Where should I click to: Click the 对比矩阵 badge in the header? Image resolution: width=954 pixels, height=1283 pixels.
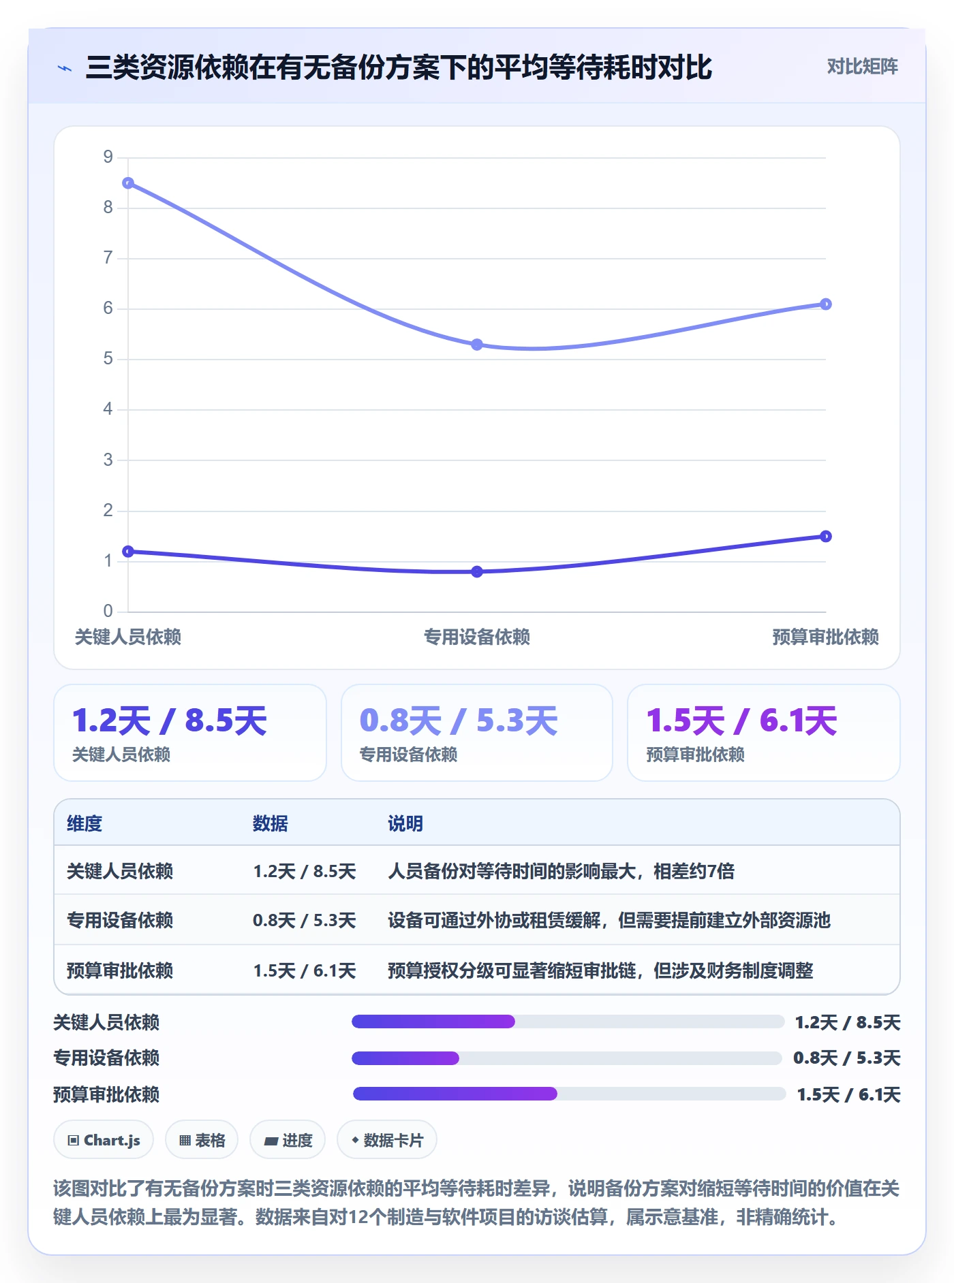tap(862, 67)
